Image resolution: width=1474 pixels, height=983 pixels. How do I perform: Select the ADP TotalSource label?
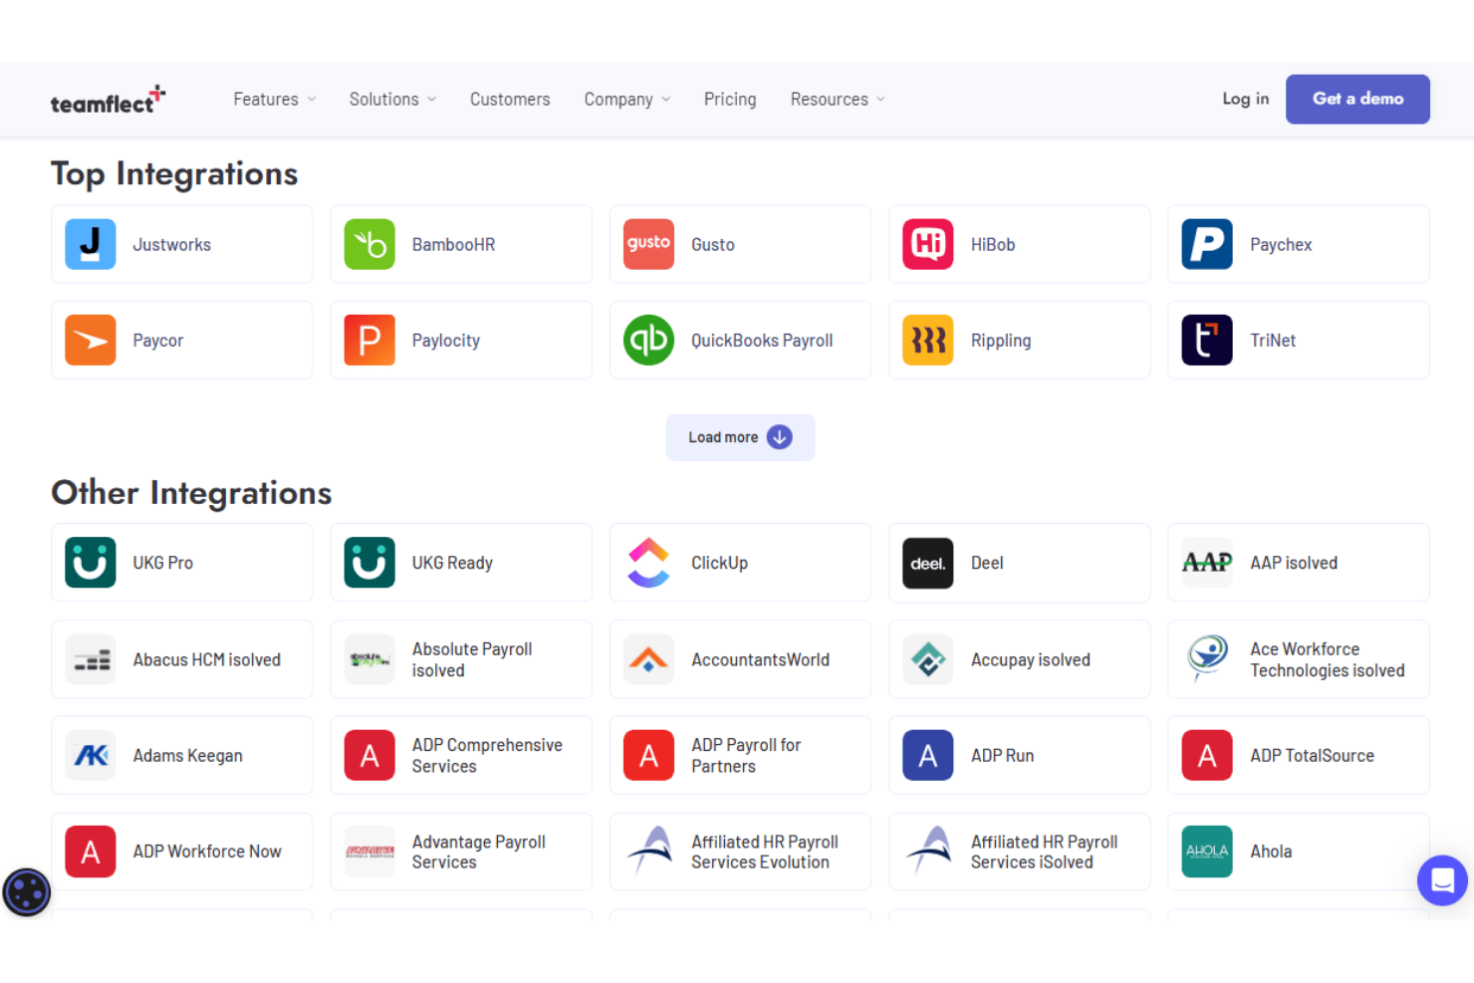pyautogui.click(x=1312, y=756)
